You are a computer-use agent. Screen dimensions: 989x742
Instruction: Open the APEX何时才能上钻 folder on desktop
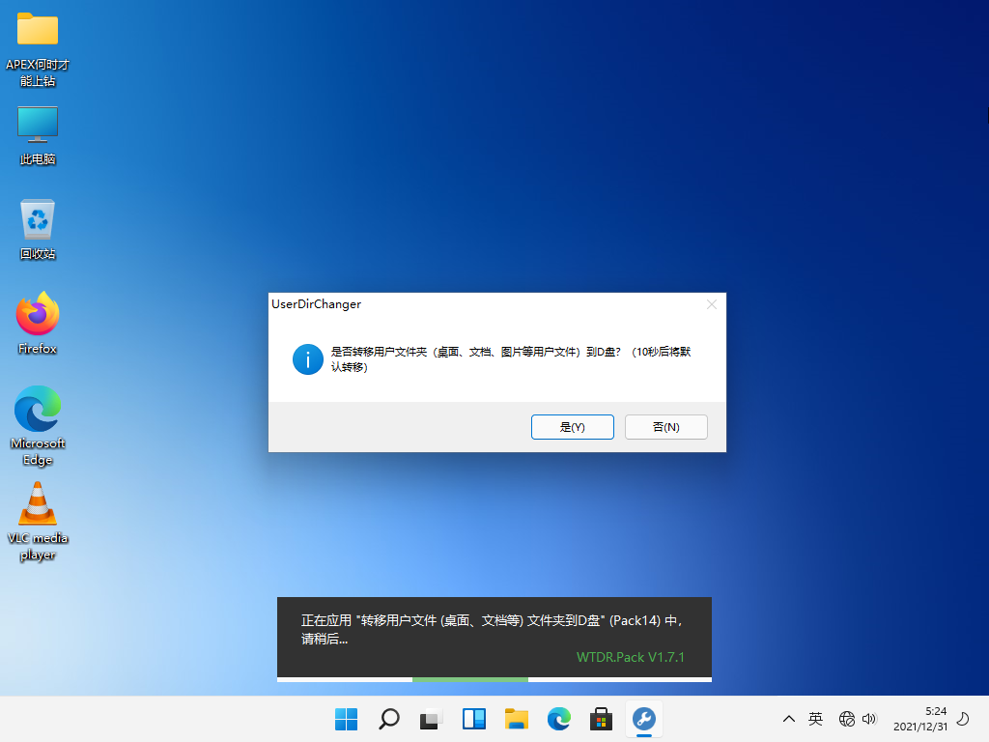click(38, 30)
